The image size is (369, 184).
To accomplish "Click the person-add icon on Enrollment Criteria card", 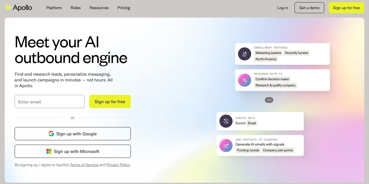I will pyautogui.click(x=244, y=54).
